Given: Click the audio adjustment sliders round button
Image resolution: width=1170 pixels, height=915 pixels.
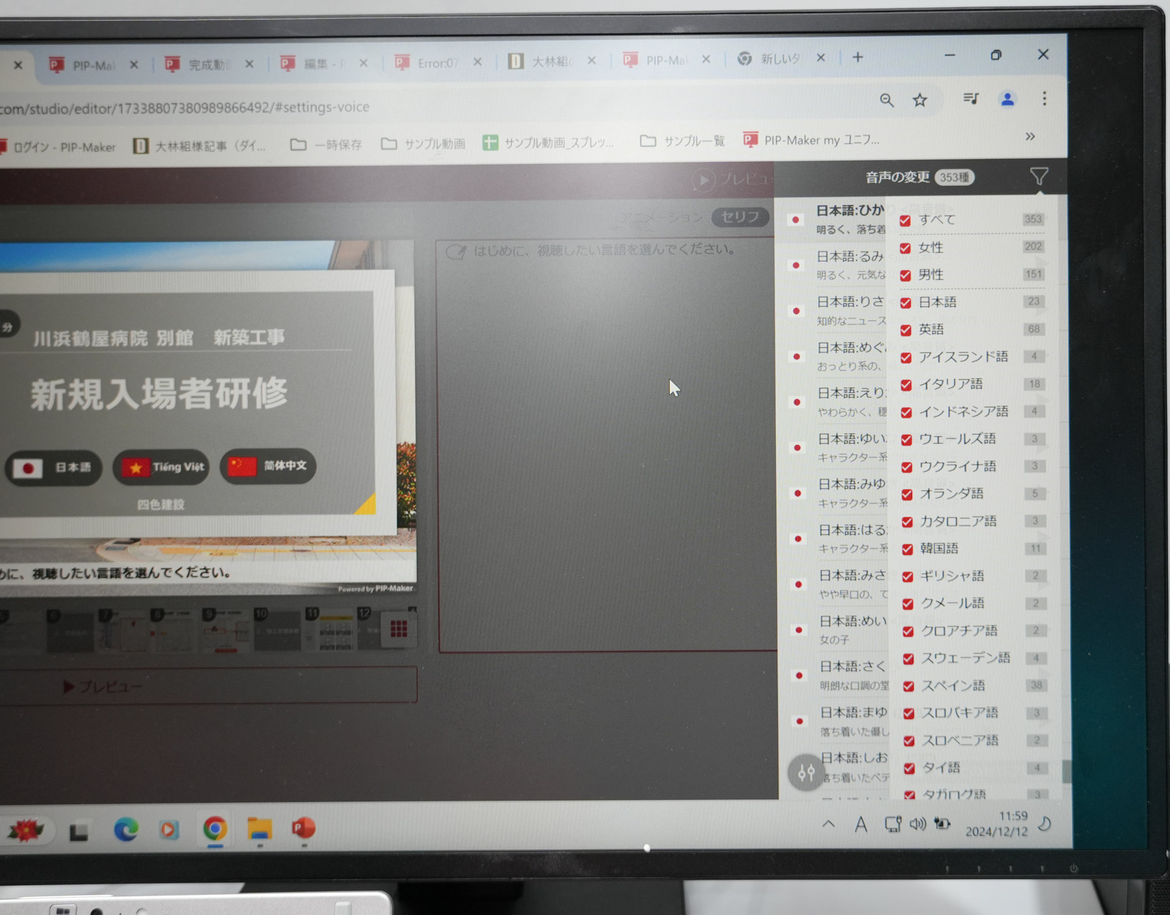Looking at the screenshot, I should [806, 772].
